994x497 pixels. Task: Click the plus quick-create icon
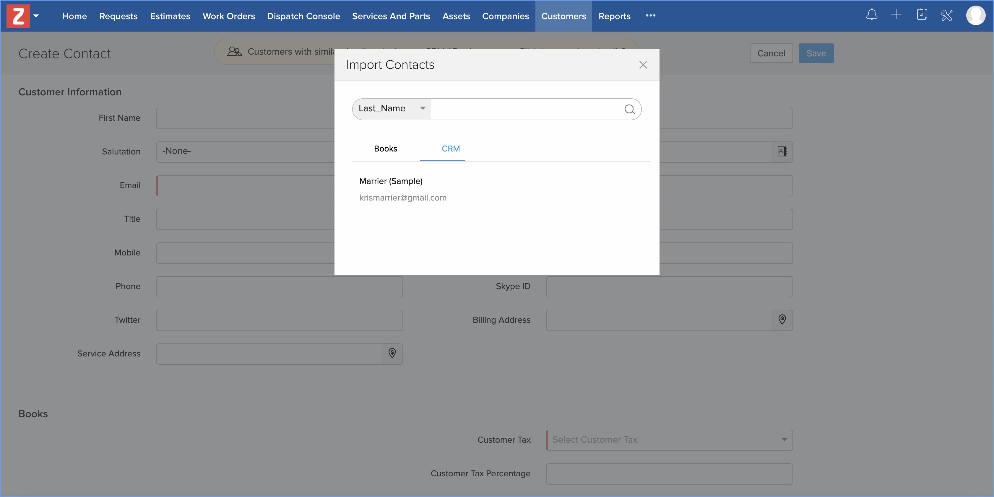coord(896,15)
